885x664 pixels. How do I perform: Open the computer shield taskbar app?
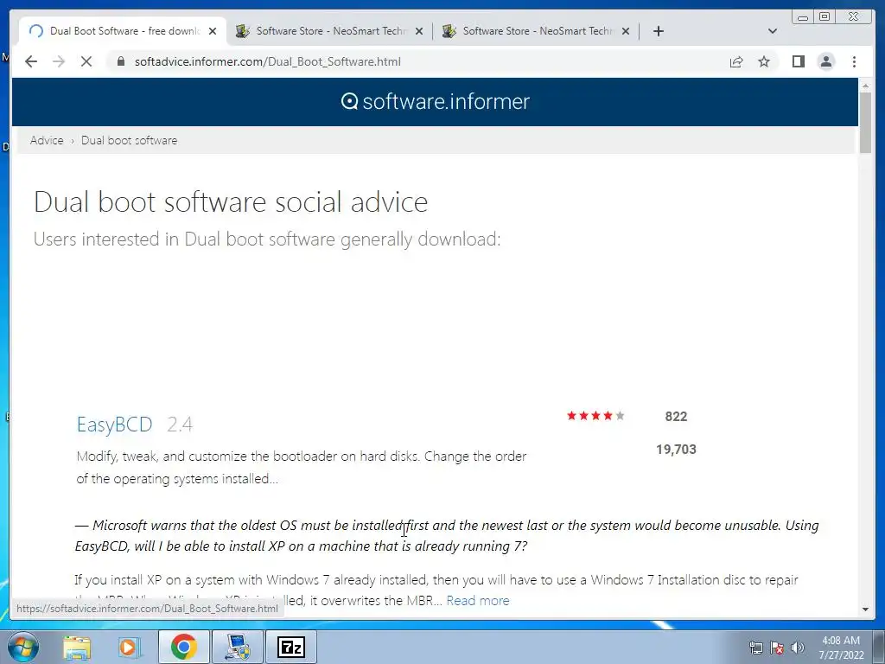238,647
